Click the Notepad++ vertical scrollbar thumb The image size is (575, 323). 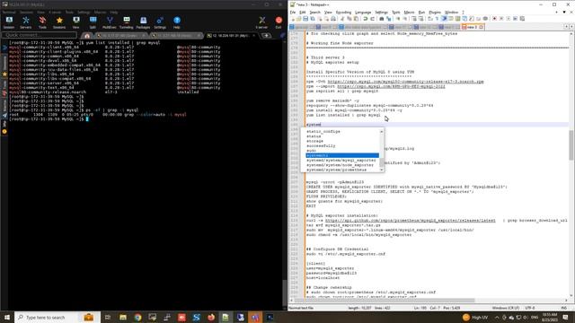click(571, 145)
